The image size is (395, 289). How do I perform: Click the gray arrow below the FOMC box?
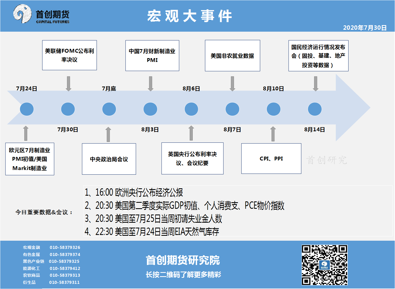[x=69, y=84]
